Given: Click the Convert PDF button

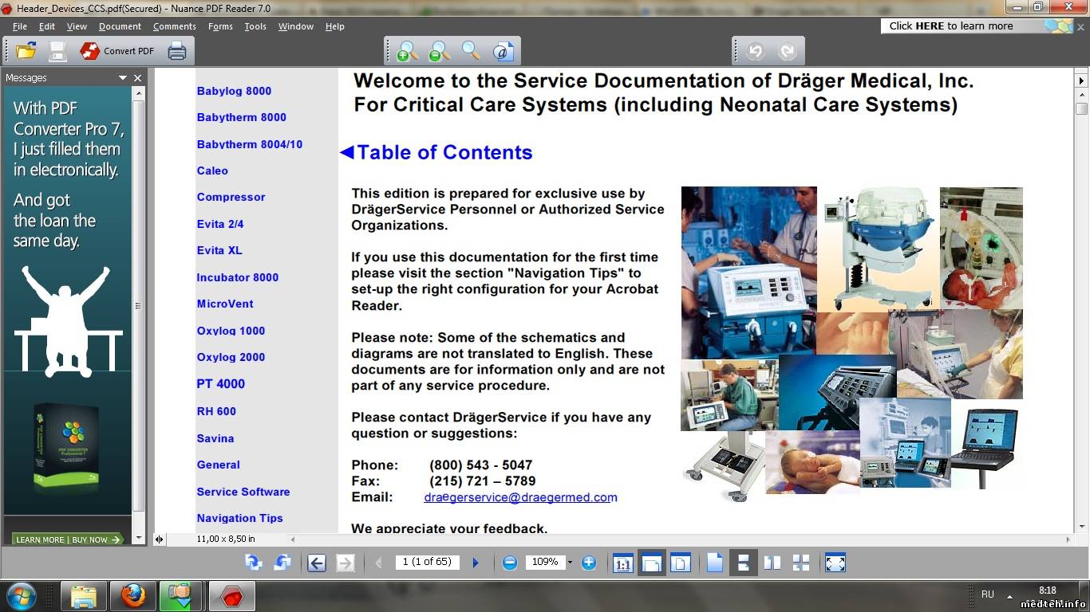Looking at the screenshot, I should tap(117, 51).
